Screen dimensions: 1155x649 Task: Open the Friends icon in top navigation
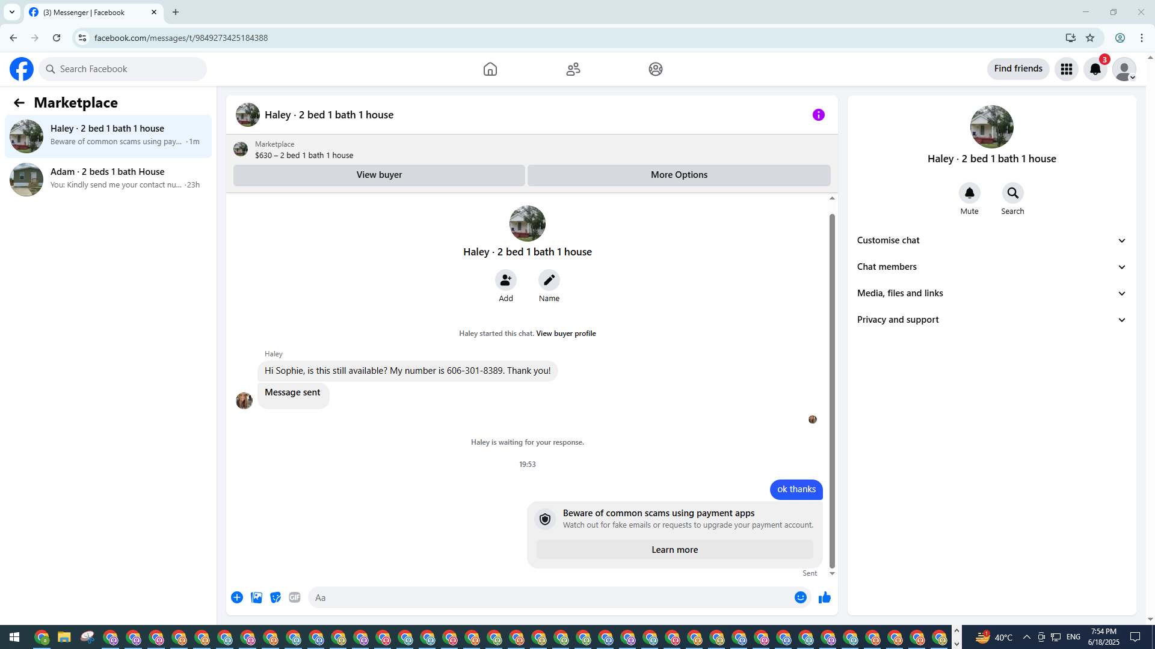tap(573, 69)
